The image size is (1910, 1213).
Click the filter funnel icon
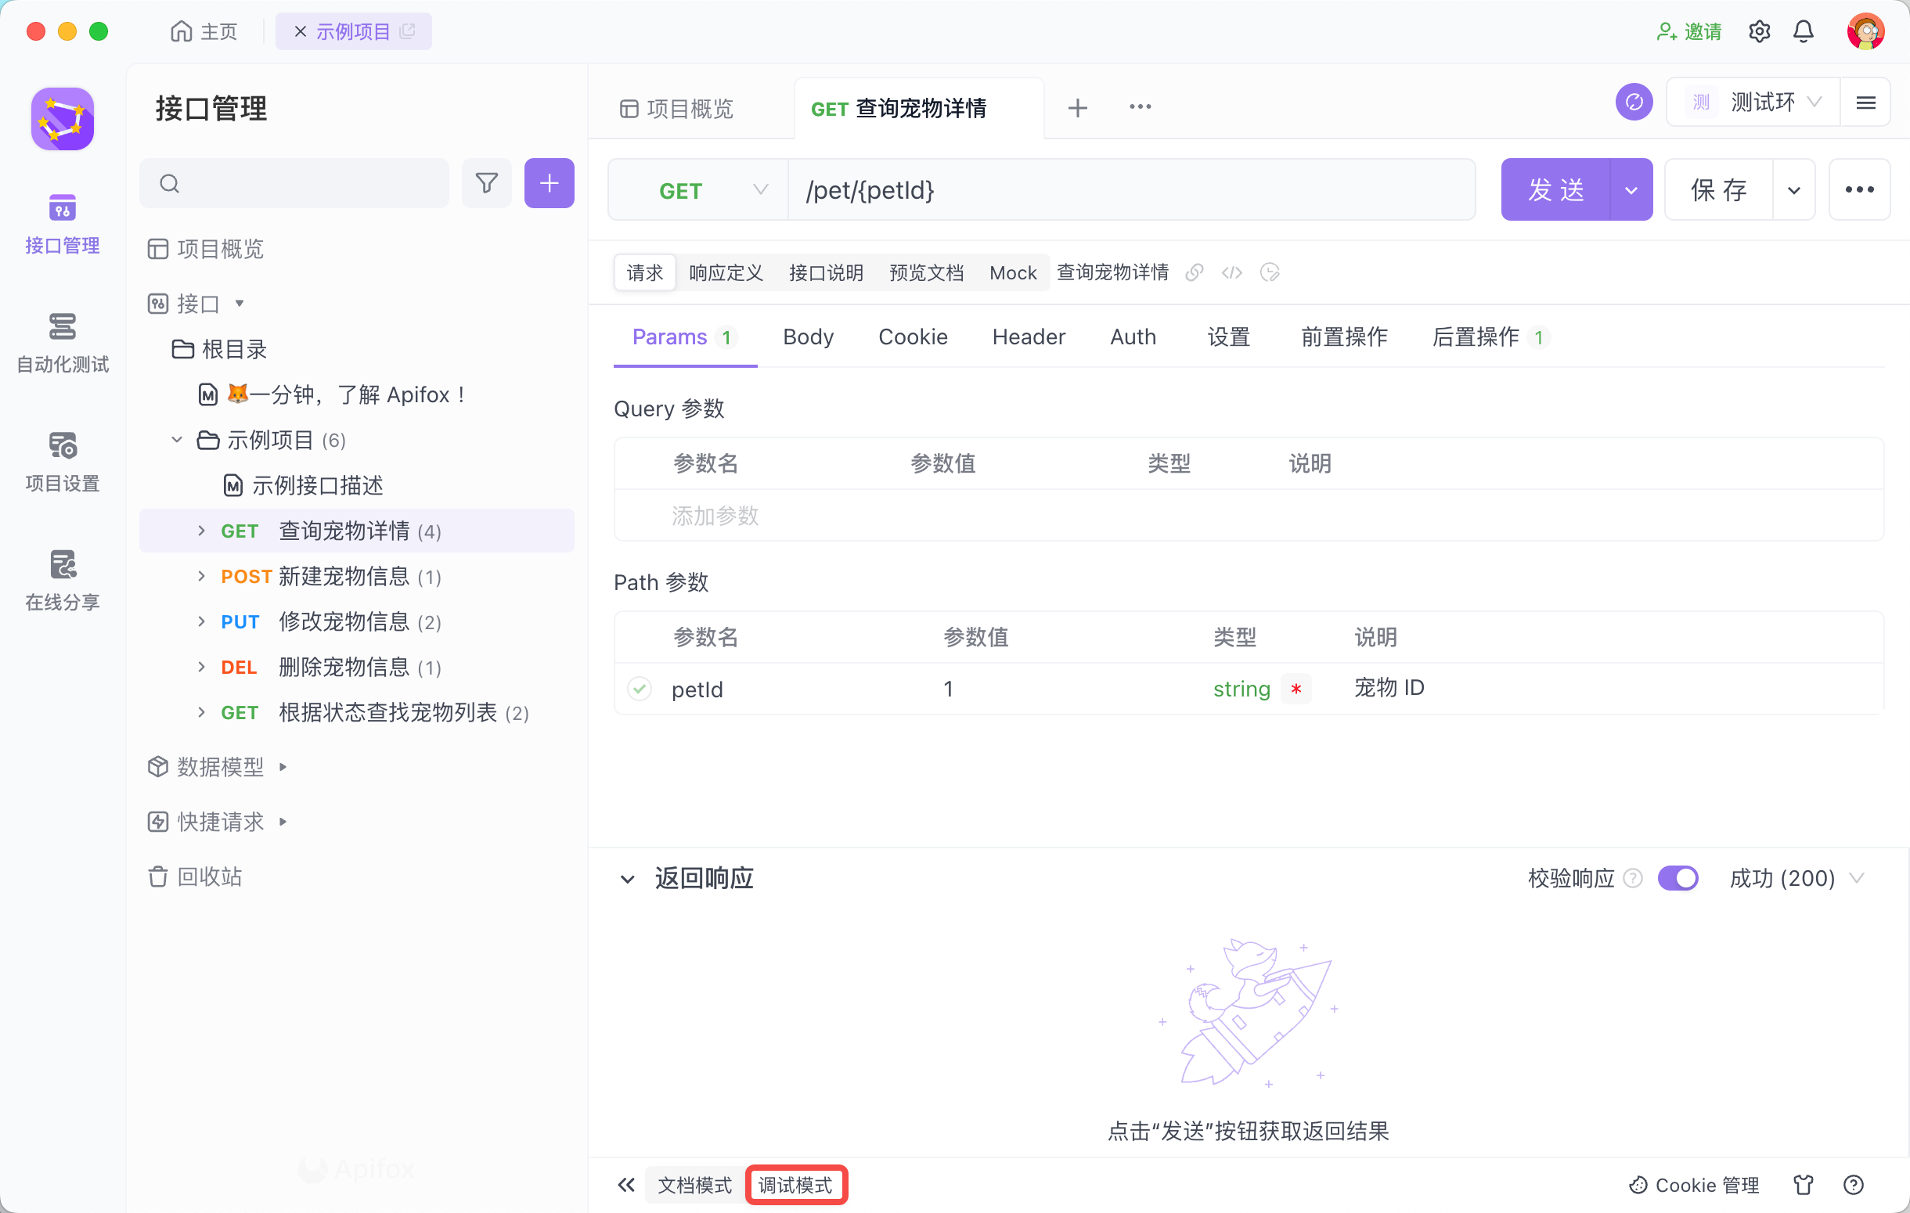tap(486, 183)
